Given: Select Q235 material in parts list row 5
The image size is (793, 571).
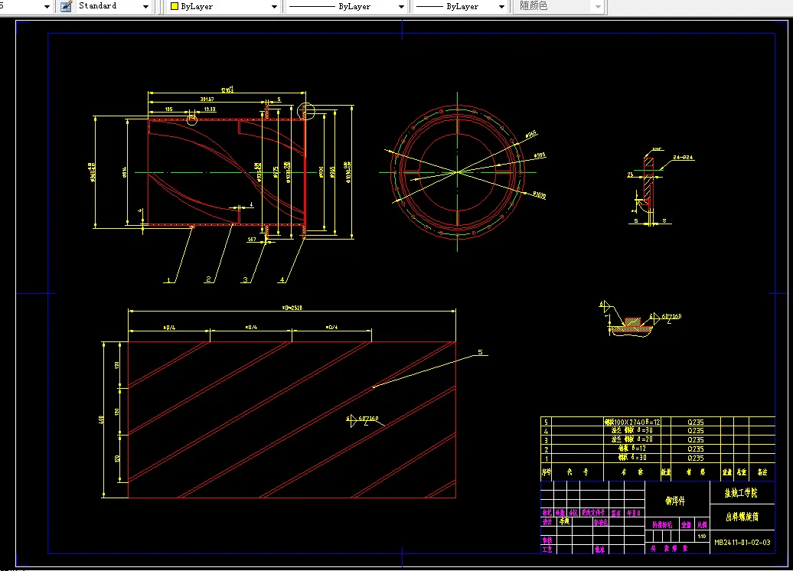Looking at the screenshot, I should 695,422.
